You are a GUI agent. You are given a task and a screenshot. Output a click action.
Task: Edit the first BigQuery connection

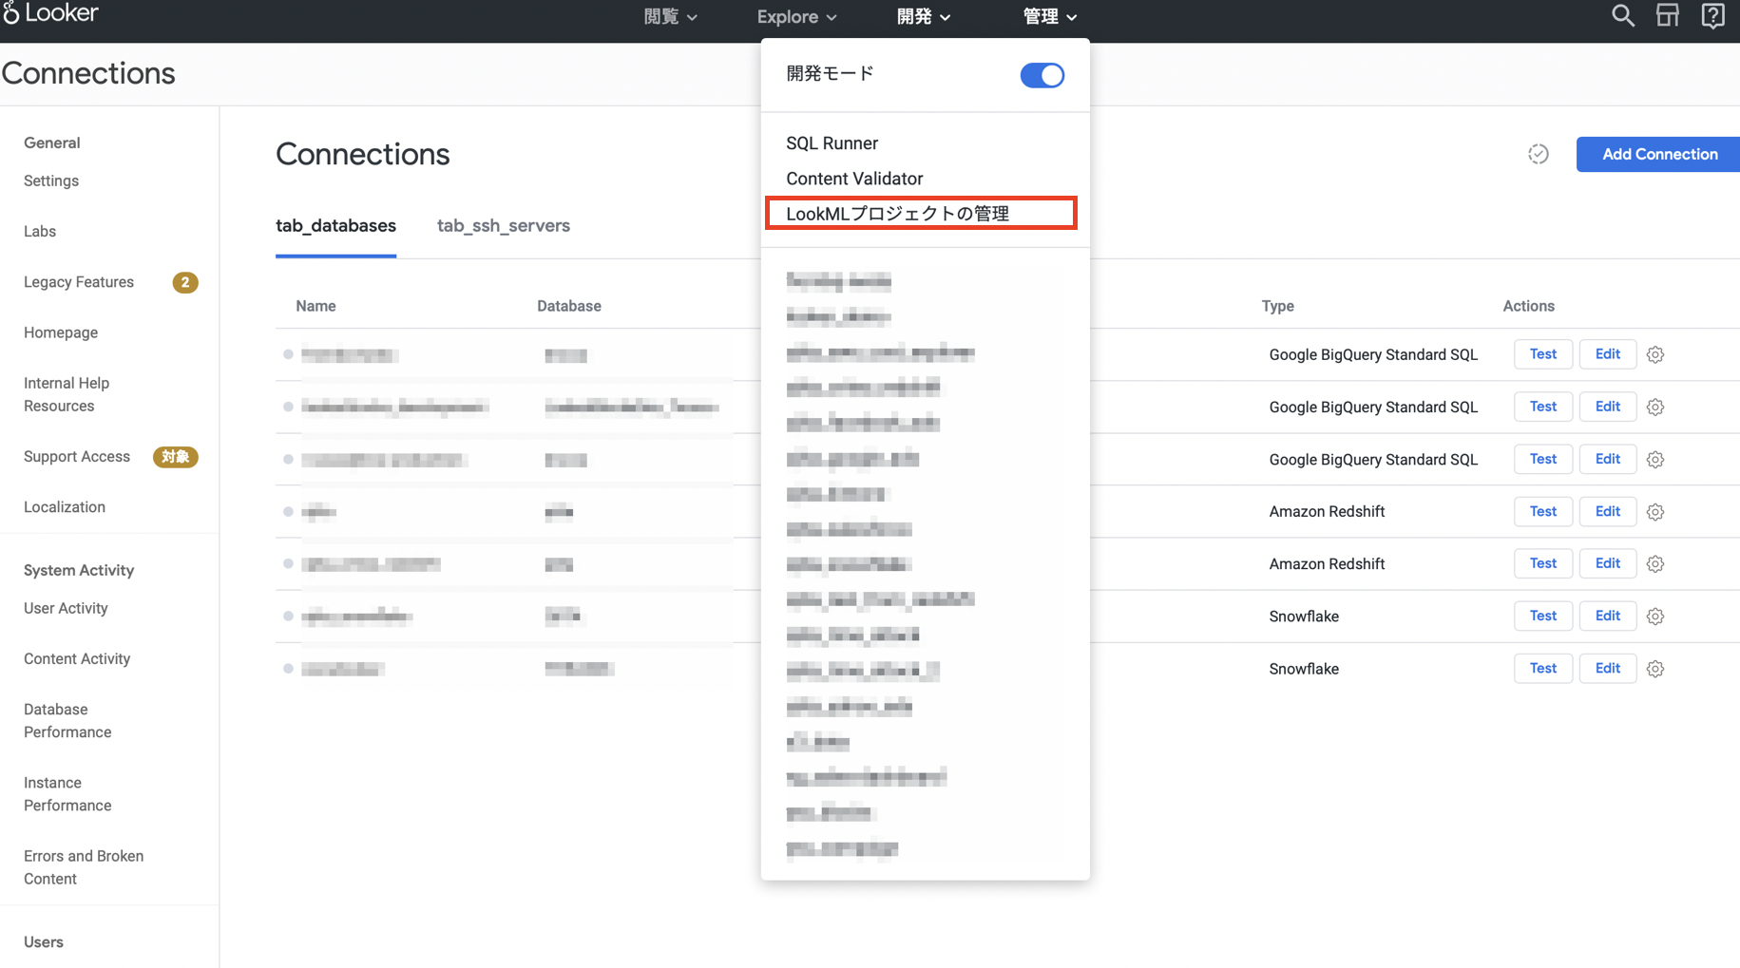point(1607,354)
